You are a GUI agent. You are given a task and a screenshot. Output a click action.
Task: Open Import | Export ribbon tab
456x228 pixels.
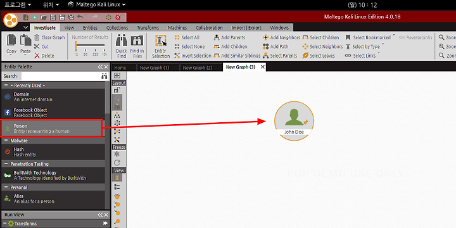246,28
